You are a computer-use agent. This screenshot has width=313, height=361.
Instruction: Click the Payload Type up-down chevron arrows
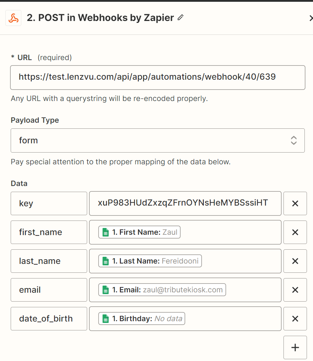(x=293, y=140)
